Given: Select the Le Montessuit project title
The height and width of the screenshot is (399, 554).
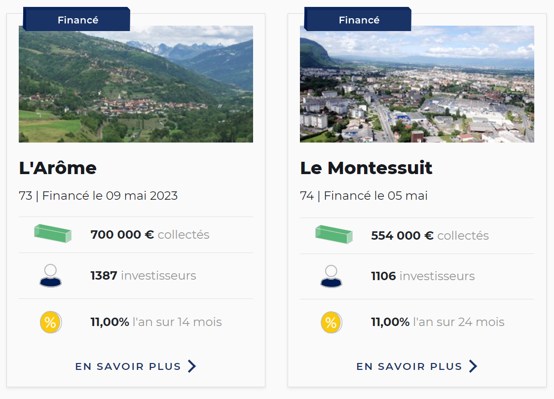Looking at the screenshot, I should (366, 168).
